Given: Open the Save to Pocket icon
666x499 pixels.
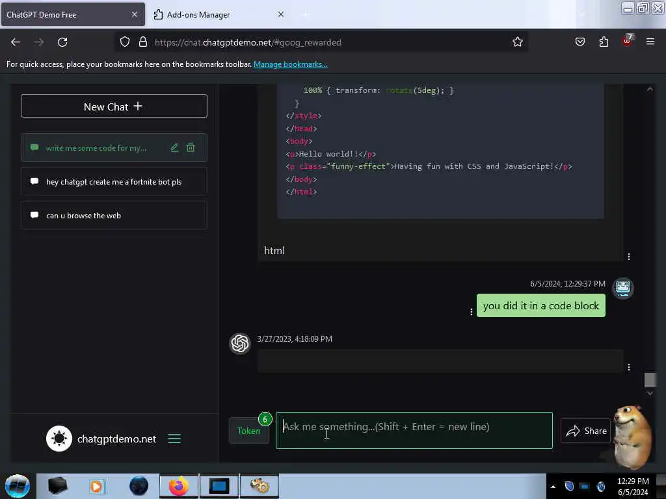Looking at the screenshot, I should click(x=579, y=42).
